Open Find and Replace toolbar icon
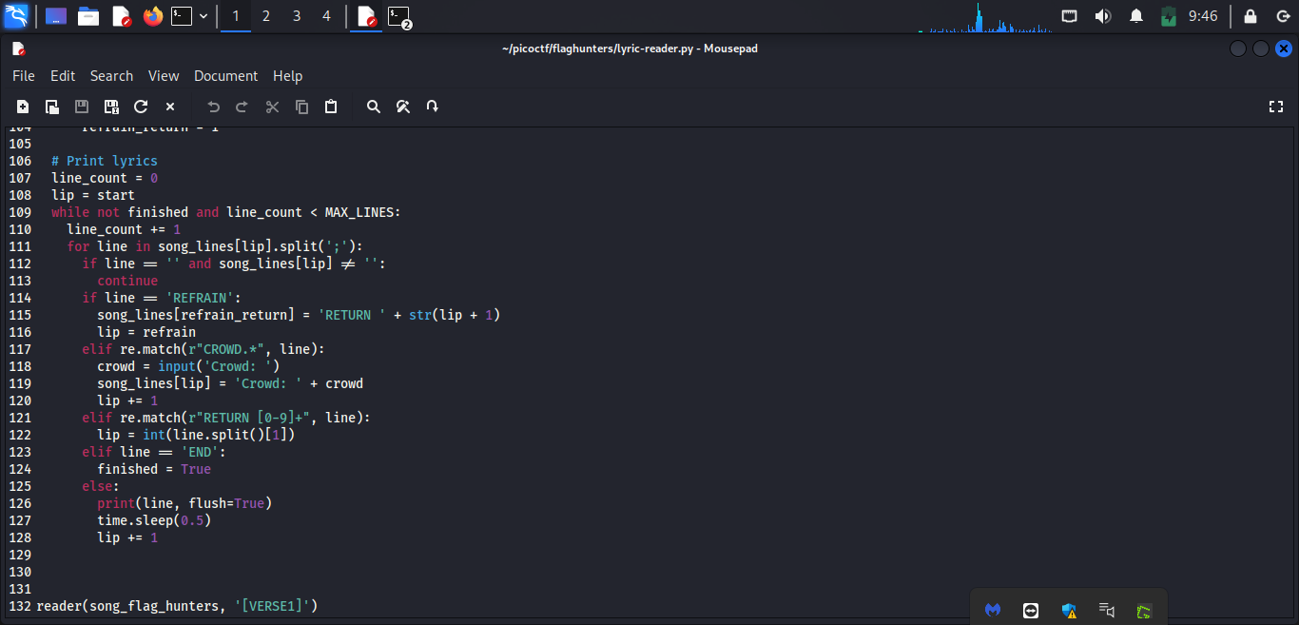The width and height of the screenshot is (1299, 625). click(x=403, y=107)
